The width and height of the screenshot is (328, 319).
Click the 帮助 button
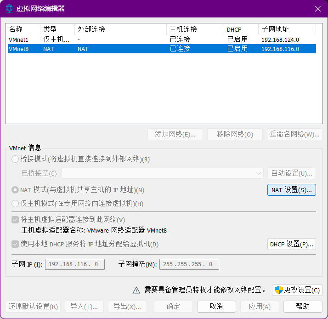(x=303, y=307)
